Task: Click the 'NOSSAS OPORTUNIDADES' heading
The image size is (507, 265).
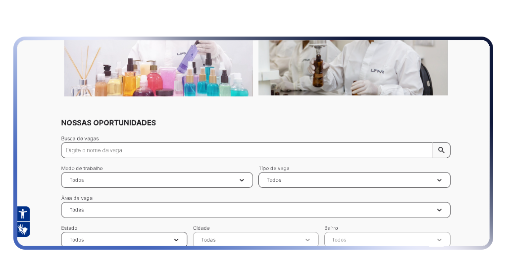Action: tap(108, 123)
